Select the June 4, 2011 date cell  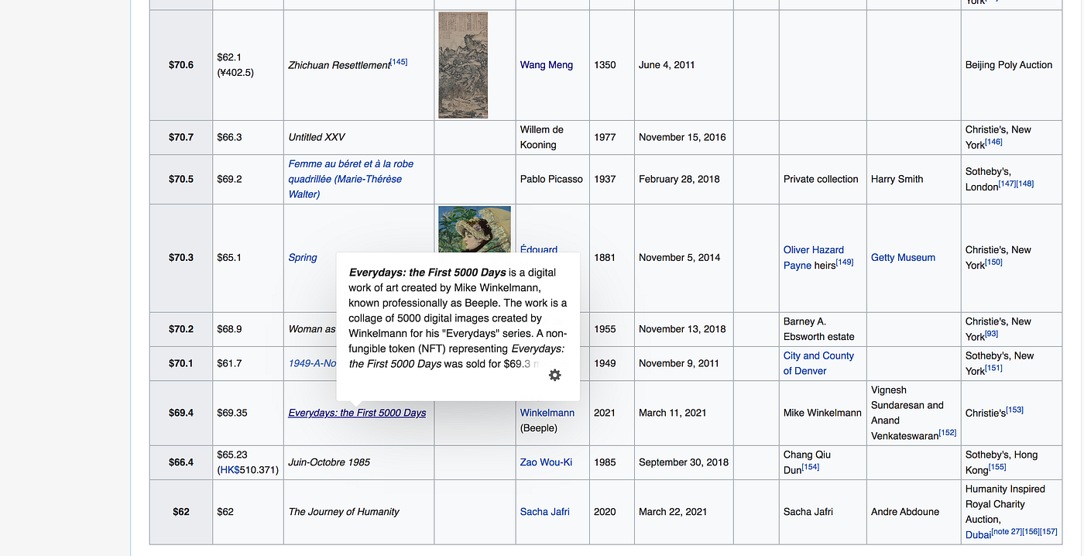(684, 65)
